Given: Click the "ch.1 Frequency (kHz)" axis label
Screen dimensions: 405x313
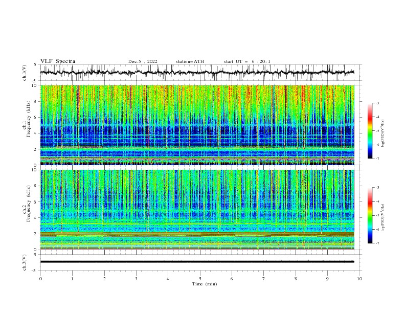Looking at the screenshot, I should coord(27,118).
